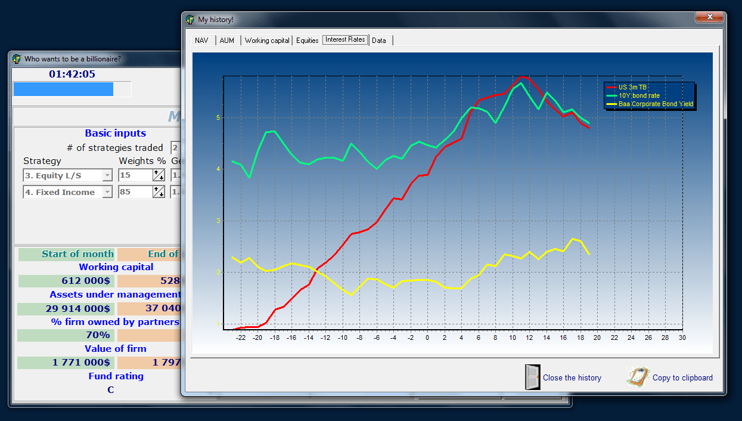This screenshot has width=742, height=421.
Task: Select the Interest Rates tab
Action: pyautogui.click(x=345, y=40)
